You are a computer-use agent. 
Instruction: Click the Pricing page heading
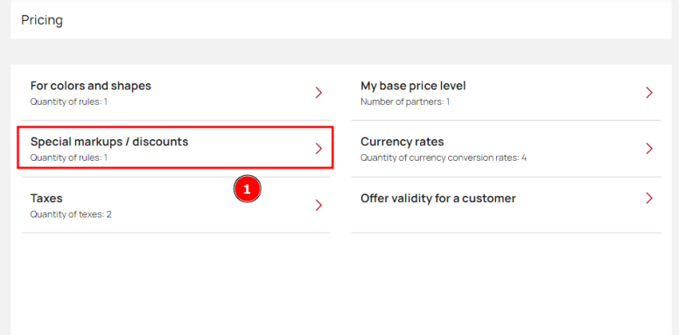point(42,20)
